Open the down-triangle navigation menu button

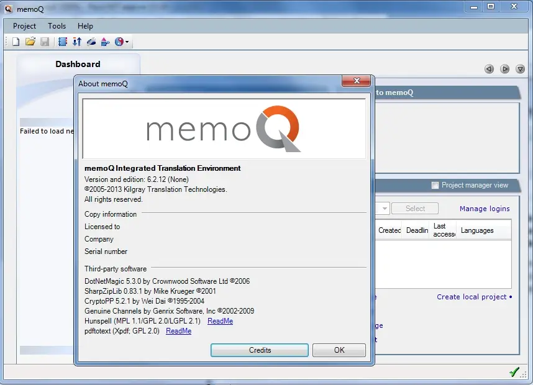pos(520,69)
